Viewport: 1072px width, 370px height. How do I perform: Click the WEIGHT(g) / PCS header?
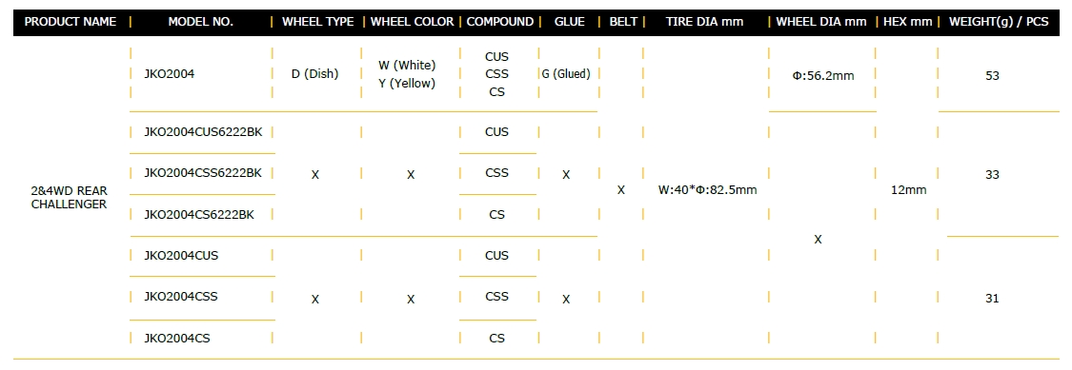pos(999,22)
